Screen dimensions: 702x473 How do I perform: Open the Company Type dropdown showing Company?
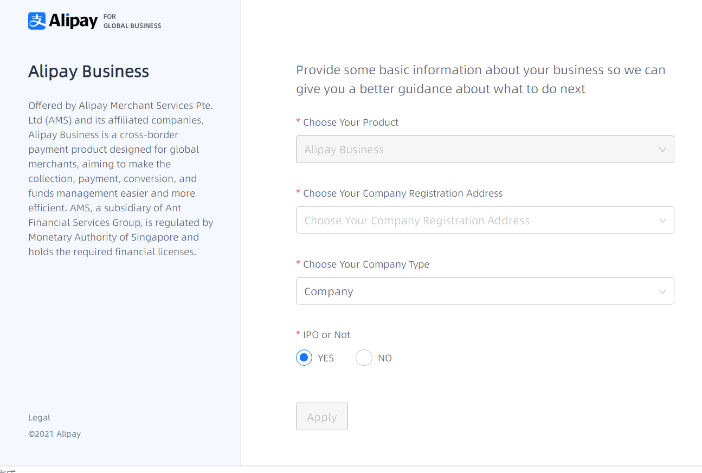(x=485, y=291)
